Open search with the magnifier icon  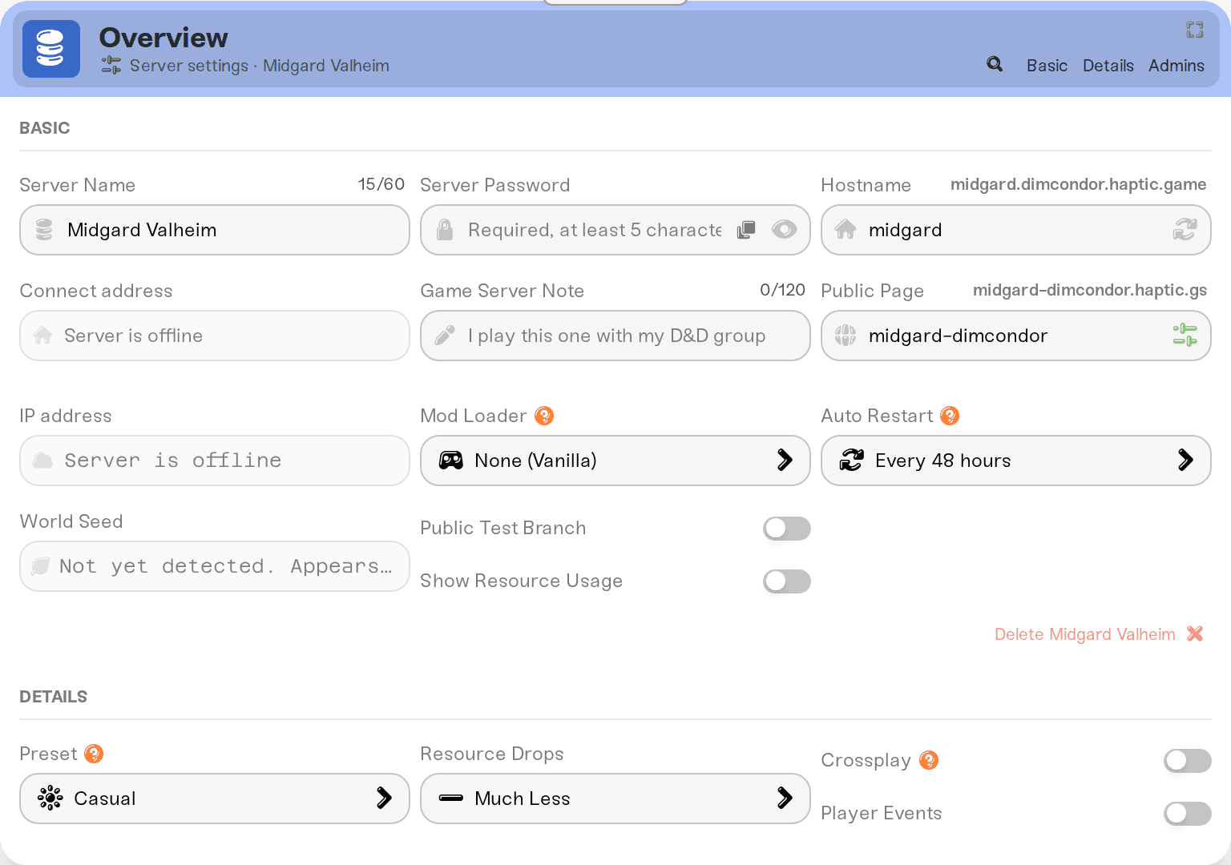click(x=995, y=64)
